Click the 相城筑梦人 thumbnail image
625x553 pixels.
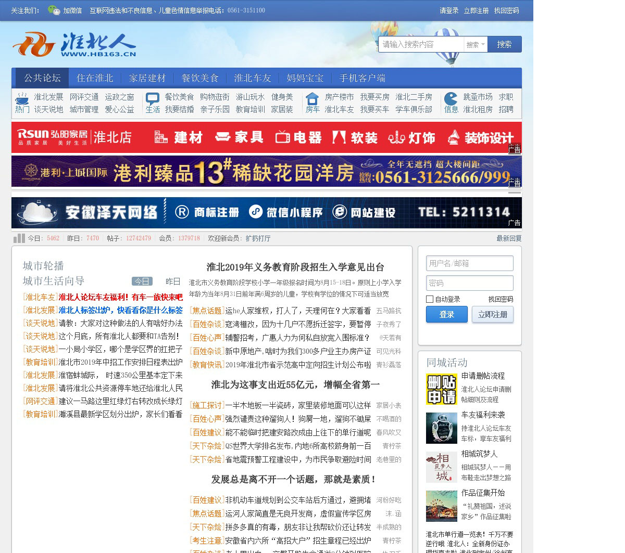tap(442, 467)
